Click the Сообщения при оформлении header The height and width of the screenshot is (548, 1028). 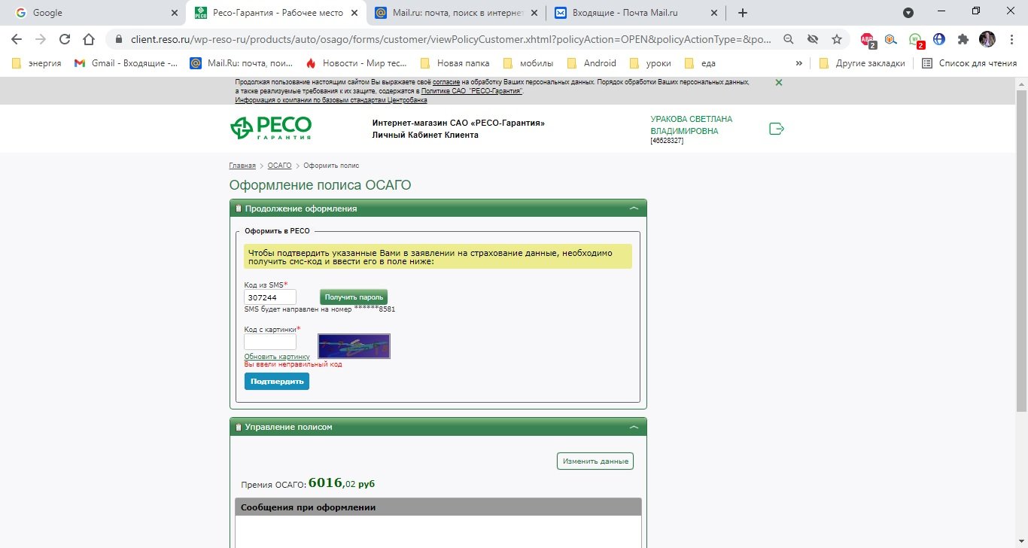pos(438,507)
